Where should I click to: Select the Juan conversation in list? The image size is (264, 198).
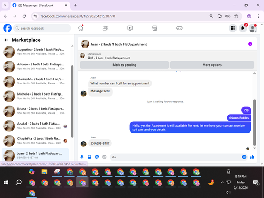click(x=35, y=155)
